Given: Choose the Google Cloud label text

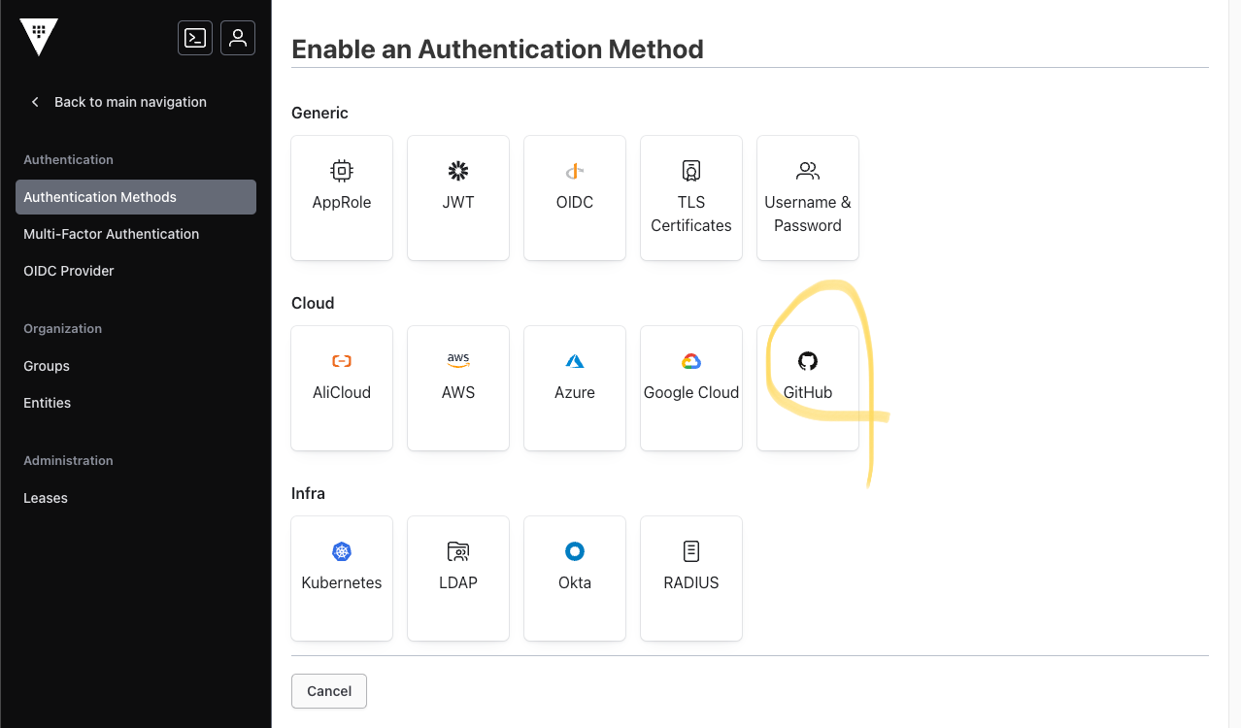Looking at the screenshot, I should (691, 393).
